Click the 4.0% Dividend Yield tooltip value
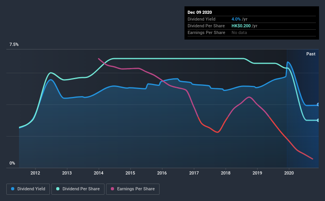This screenshot has width=325, height=201. click(x=236, y=19)
